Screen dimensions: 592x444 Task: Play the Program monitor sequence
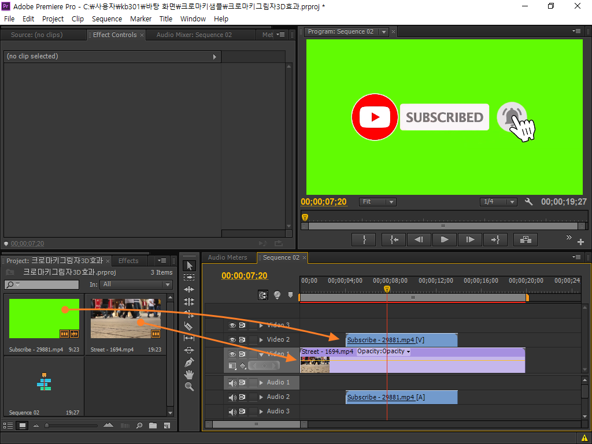(x=445, y=239)
